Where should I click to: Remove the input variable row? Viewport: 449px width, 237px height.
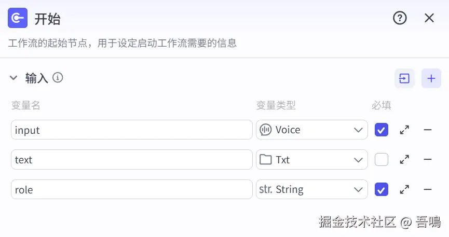(428, 130)
